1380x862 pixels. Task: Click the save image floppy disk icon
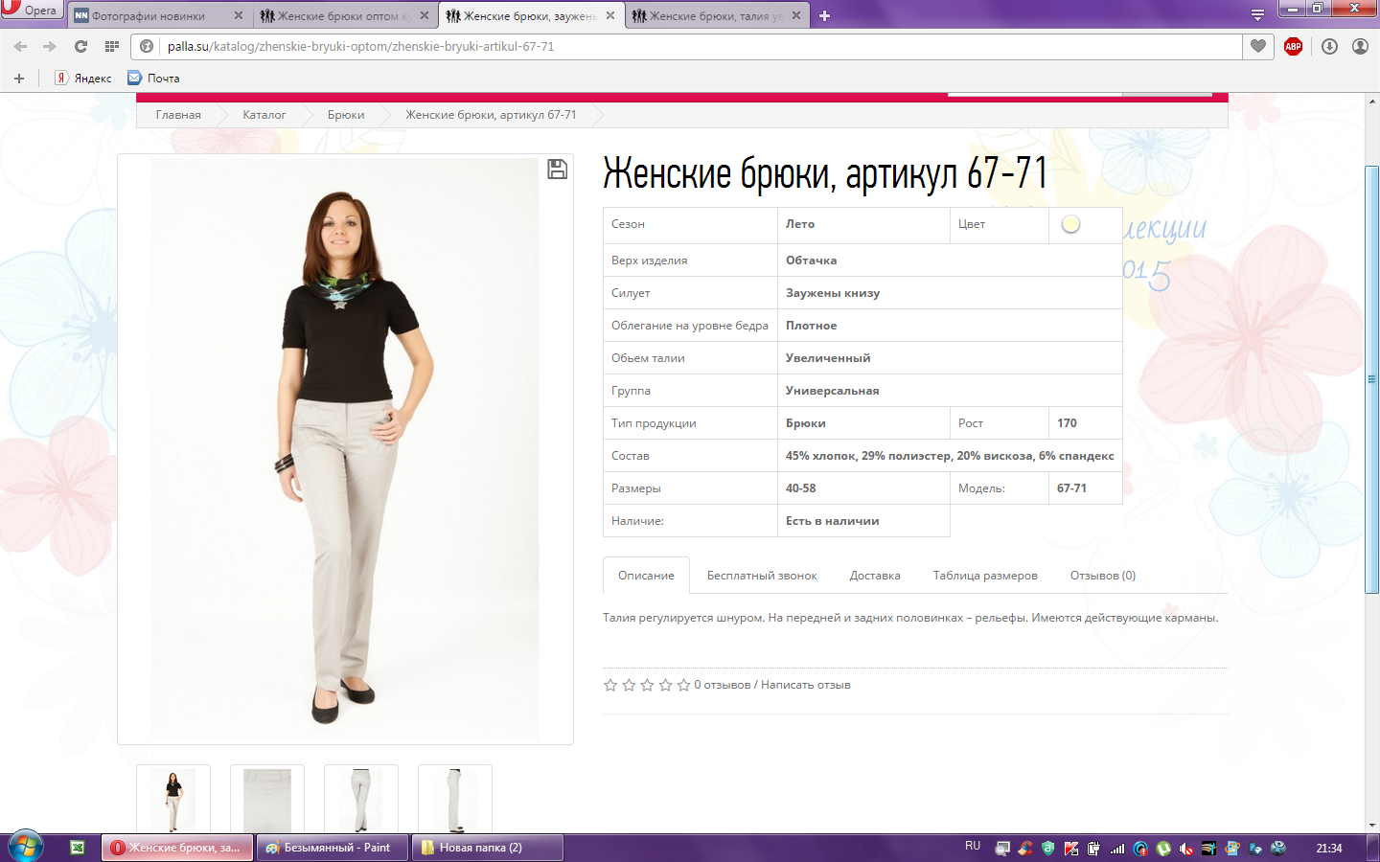pyautogui.click(x=557, y=170)
